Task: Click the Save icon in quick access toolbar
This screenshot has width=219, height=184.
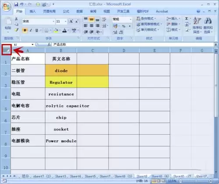Action: [16, 4]
